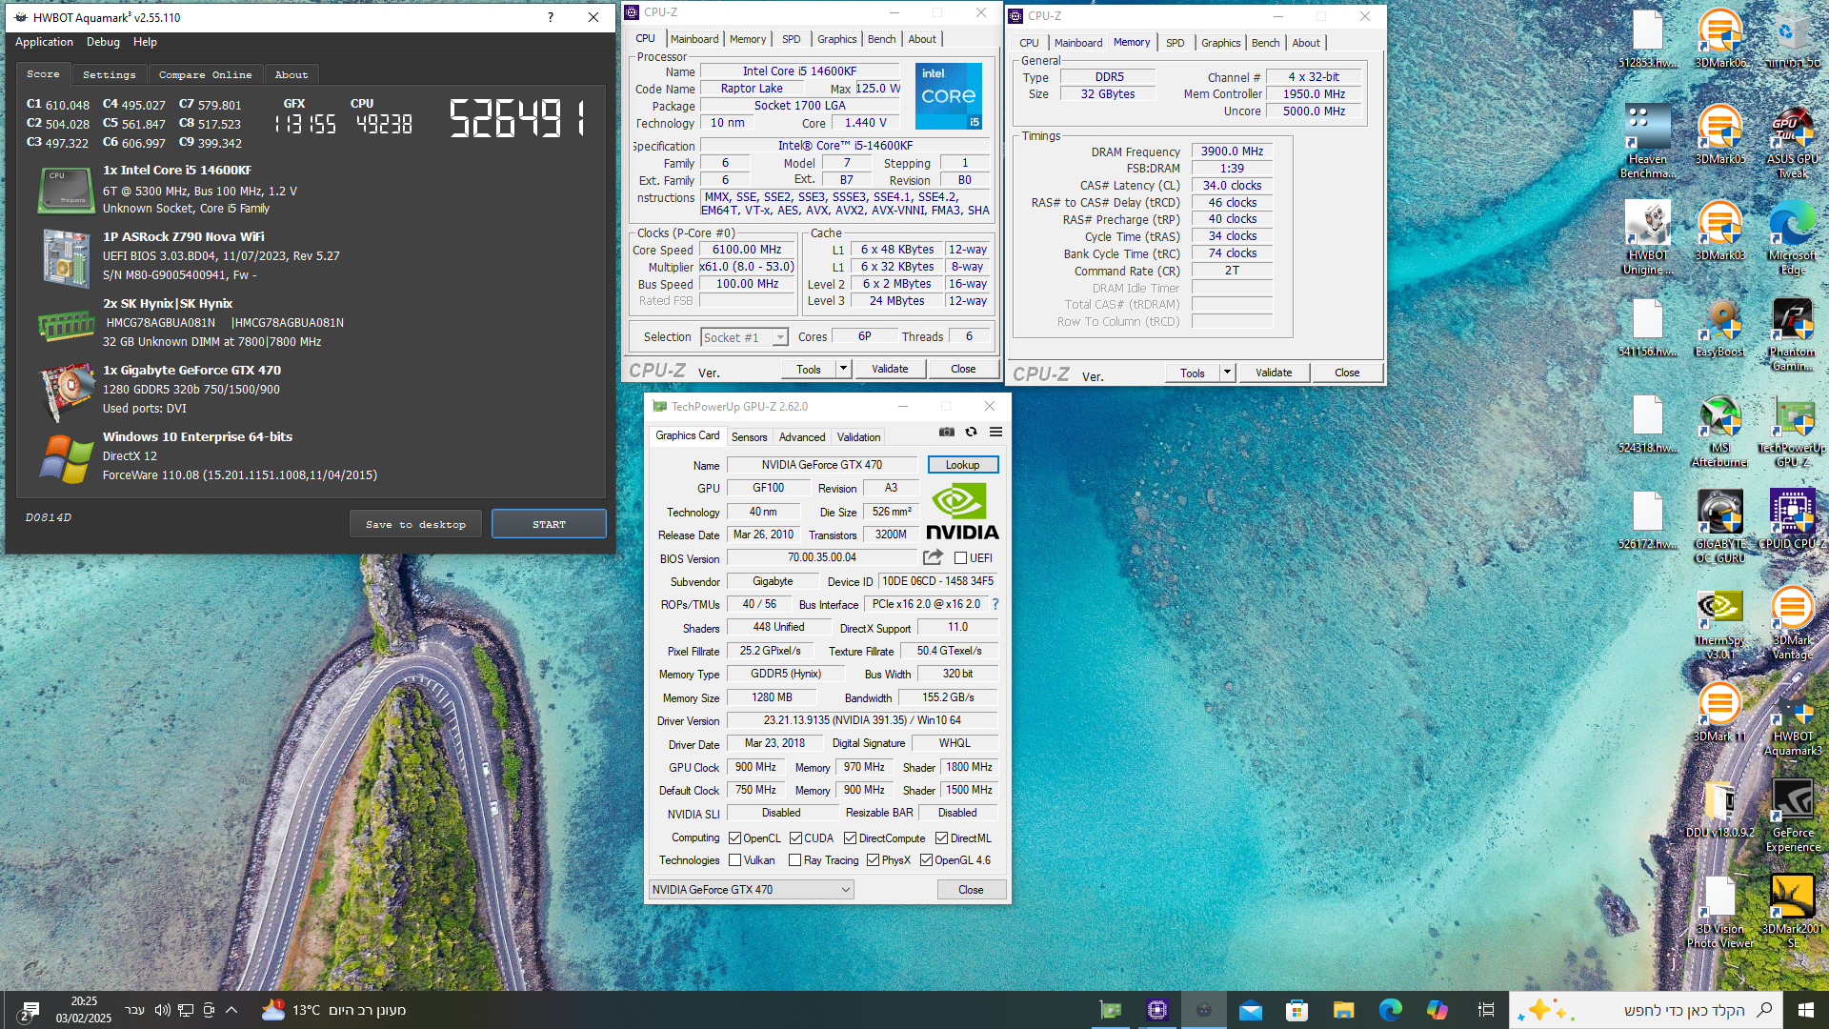Click GPU-Z screenshot camera icon

(x=946, y=432)
